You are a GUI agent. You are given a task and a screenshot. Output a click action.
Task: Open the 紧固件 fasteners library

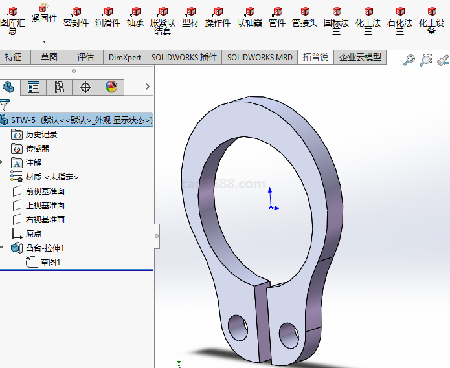[44, 13]
